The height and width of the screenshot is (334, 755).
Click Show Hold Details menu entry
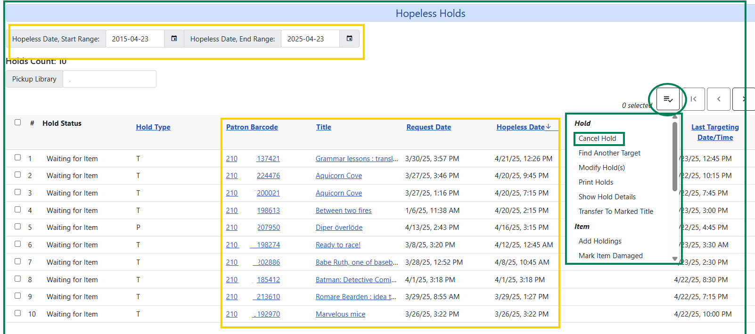coord(607,197)
